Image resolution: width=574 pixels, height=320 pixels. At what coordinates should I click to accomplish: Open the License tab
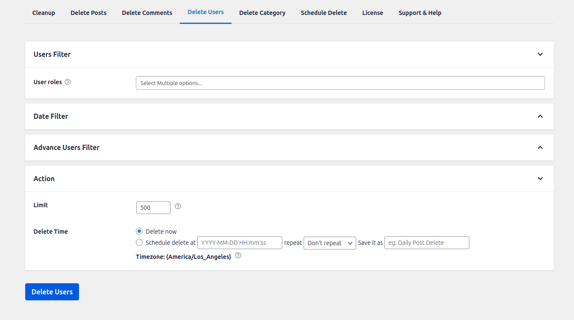click(372, 13)
